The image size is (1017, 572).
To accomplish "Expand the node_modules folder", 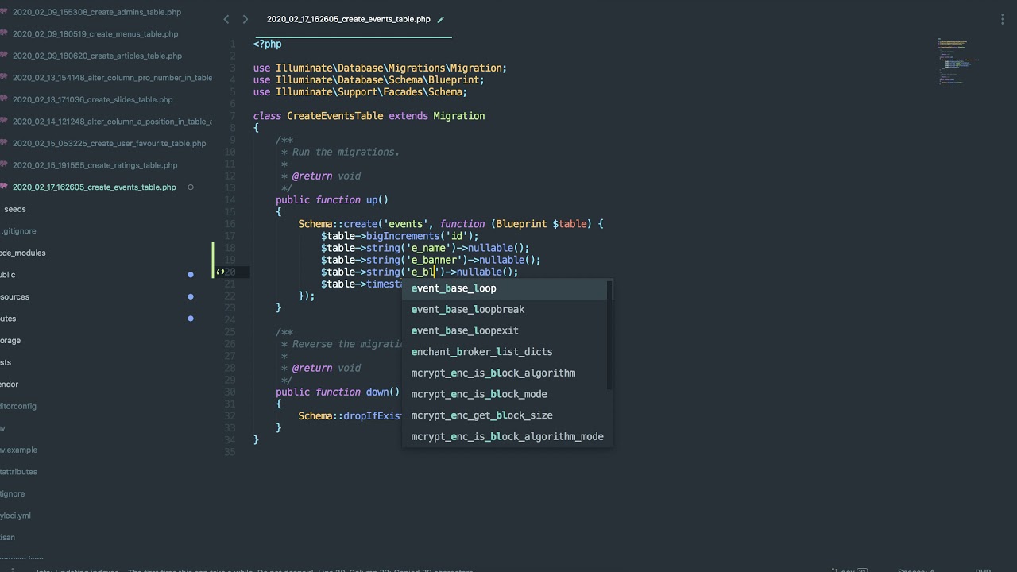I will tap(23, 253).
